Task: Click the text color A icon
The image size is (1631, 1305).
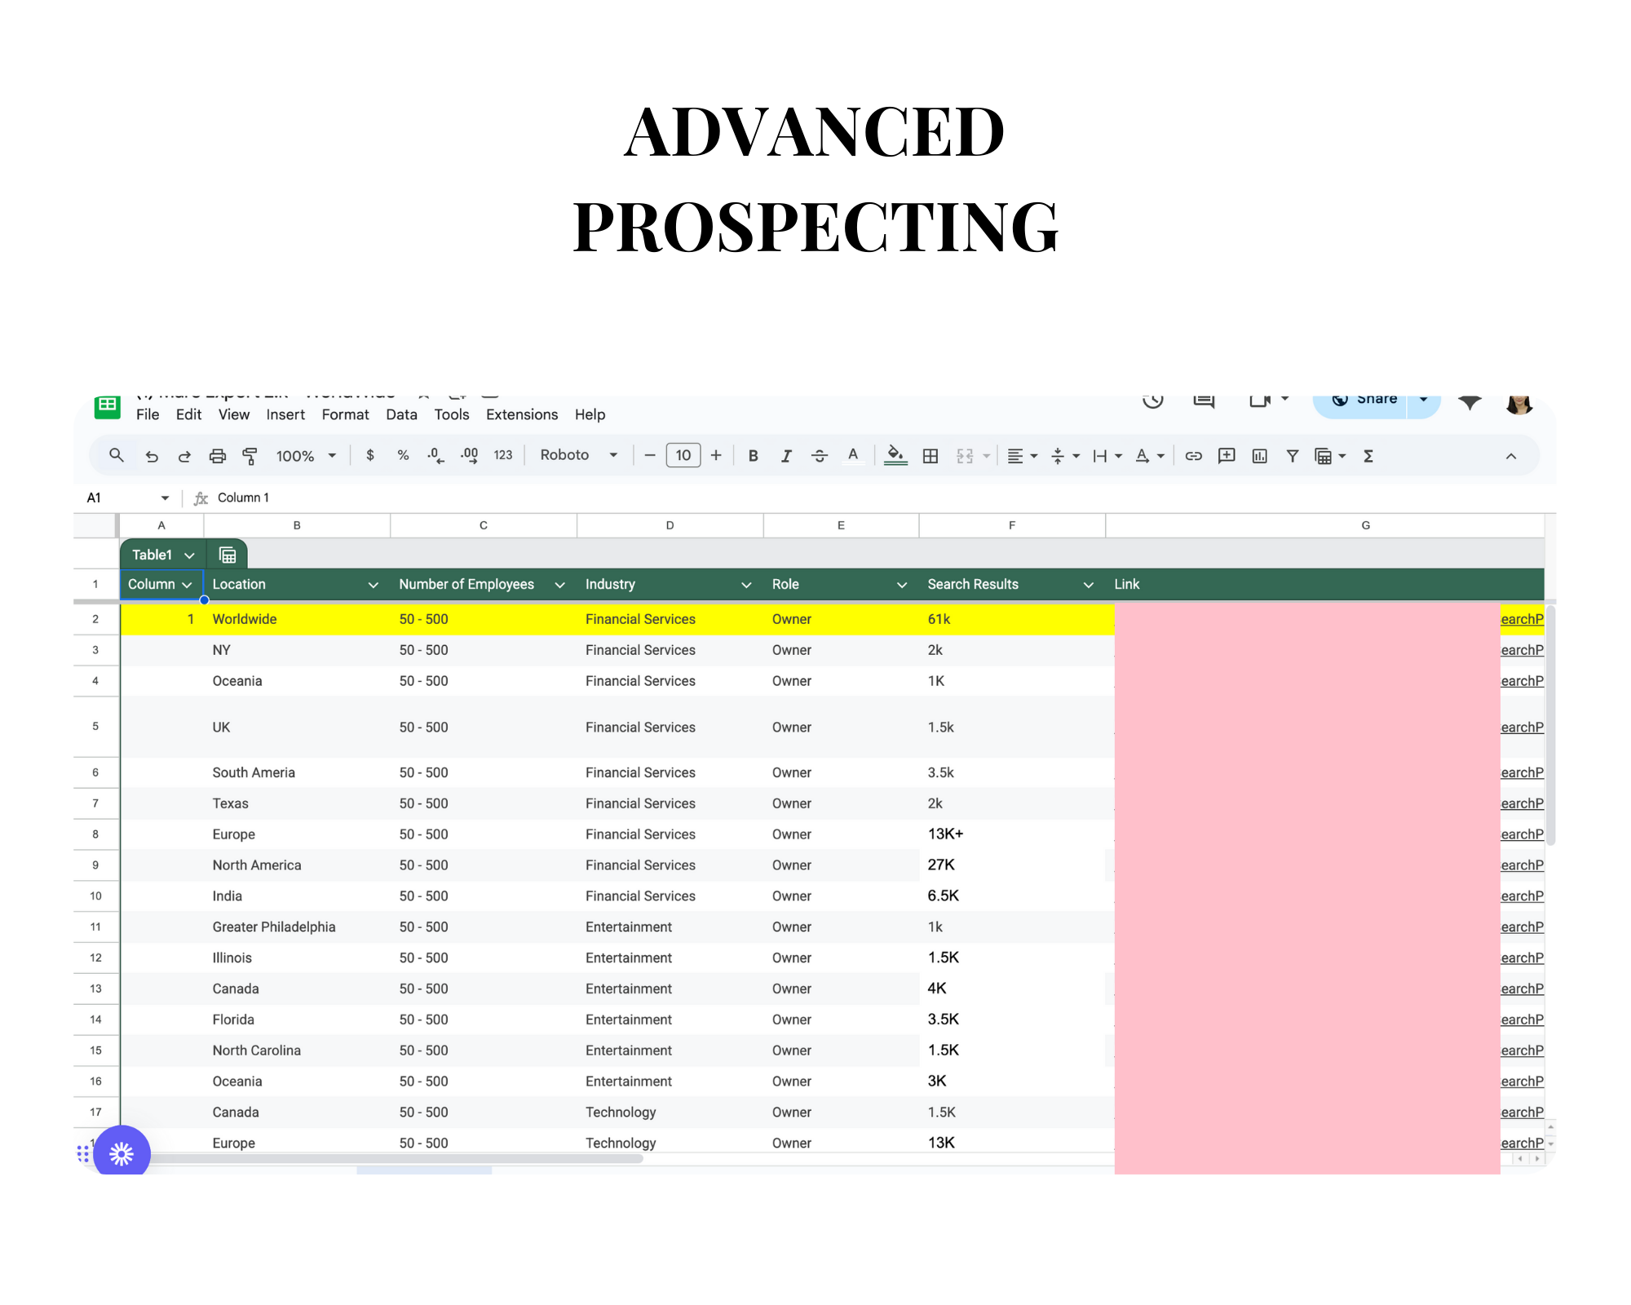Action: (852, 455)
